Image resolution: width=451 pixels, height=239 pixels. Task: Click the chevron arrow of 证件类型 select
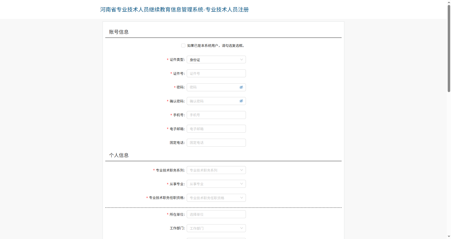click(242, 60)
